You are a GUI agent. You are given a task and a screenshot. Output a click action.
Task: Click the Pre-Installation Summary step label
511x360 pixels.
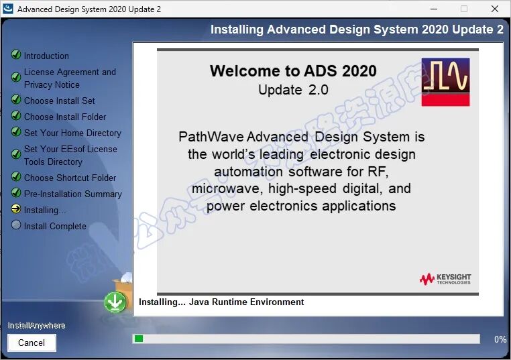click(x=72, y=194)
